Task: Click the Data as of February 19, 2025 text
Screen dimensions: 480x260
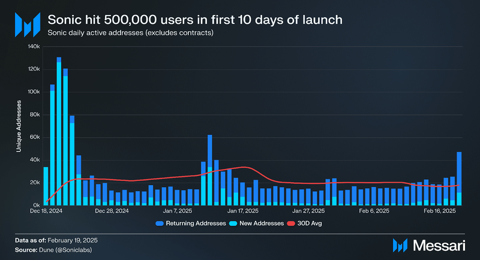Action: click(x=56, y=240)
